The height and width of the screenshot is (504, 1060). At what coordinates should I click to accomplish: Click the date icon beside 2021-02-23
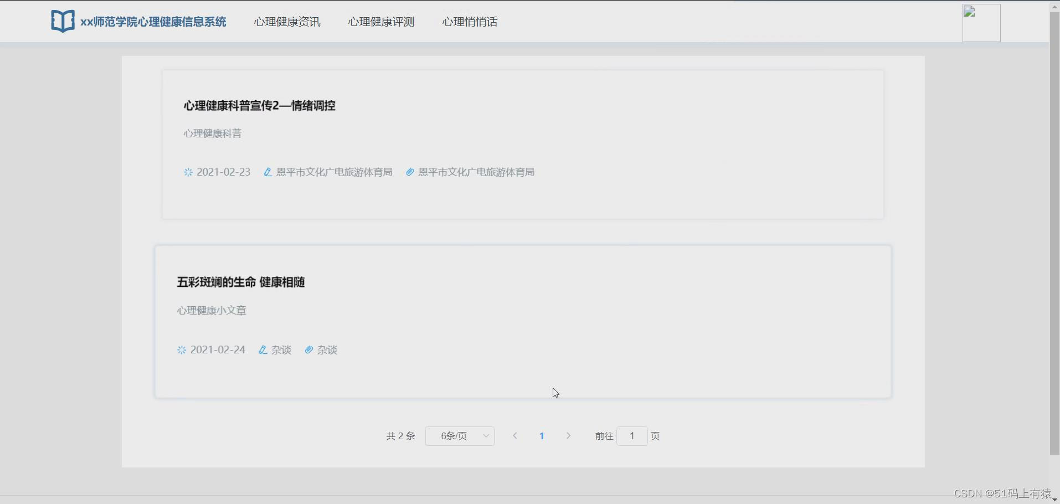188,172
